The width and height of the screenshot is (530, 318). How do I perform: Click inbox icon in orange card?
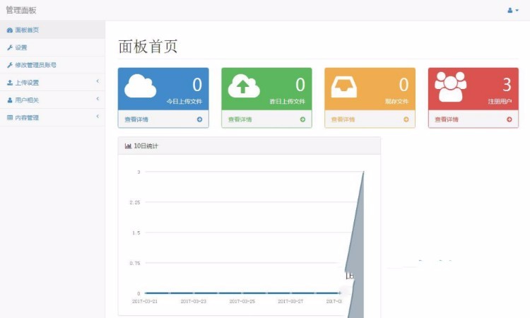[x=343, y=87]
